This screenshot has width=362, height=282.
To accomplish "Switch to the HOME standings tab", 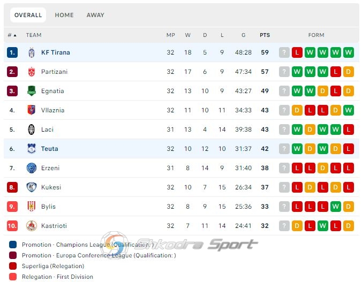I will [x=64, y=15].
